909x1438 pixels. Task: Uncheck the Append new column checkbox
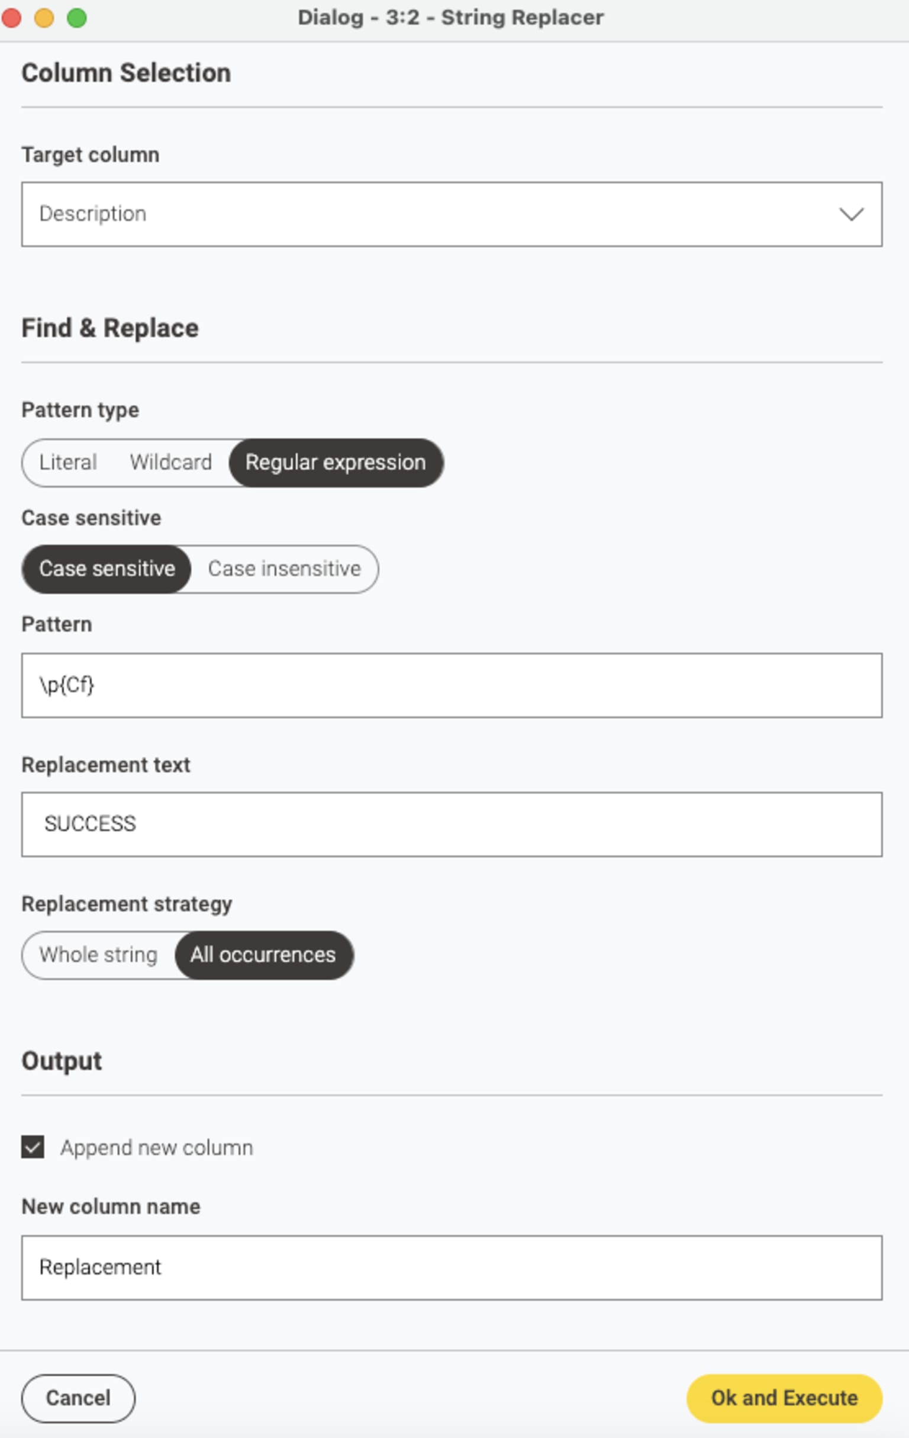[x=33, y=1147]
